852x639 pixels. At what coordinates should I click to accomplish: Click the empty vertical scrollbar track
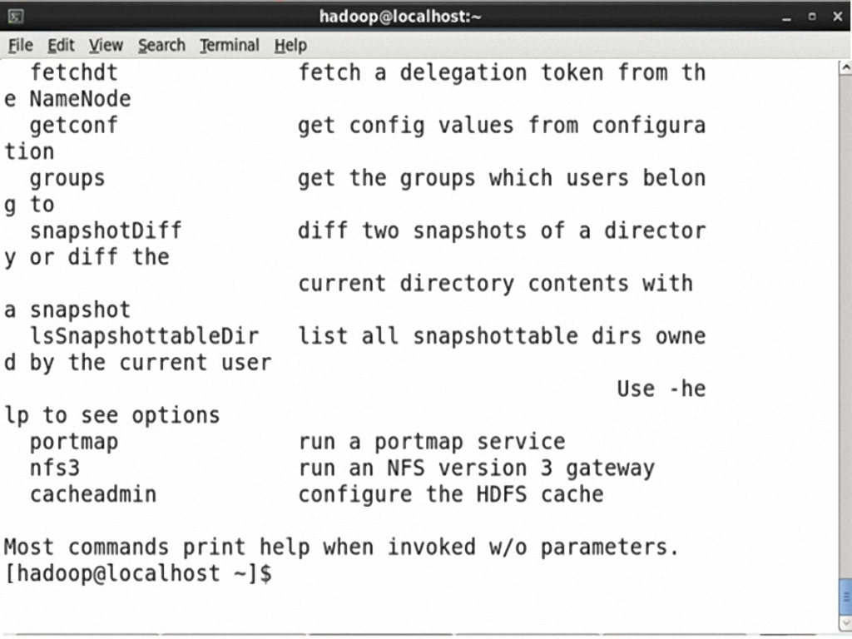[845, 326]
